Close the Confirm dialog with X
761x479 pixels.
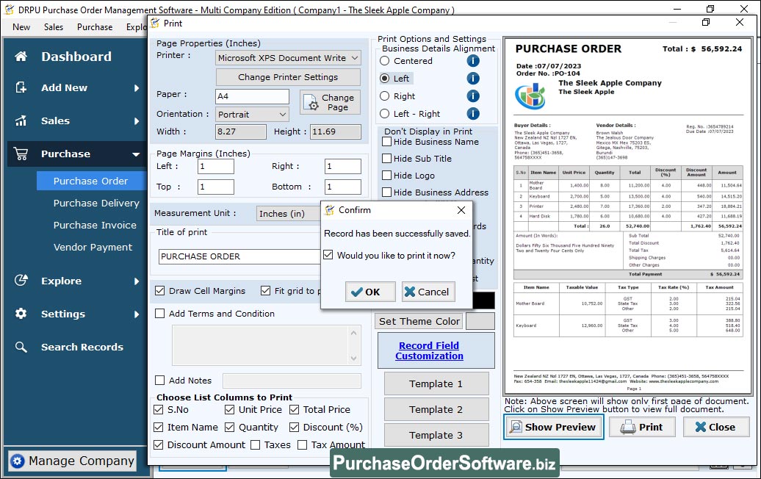461,210
